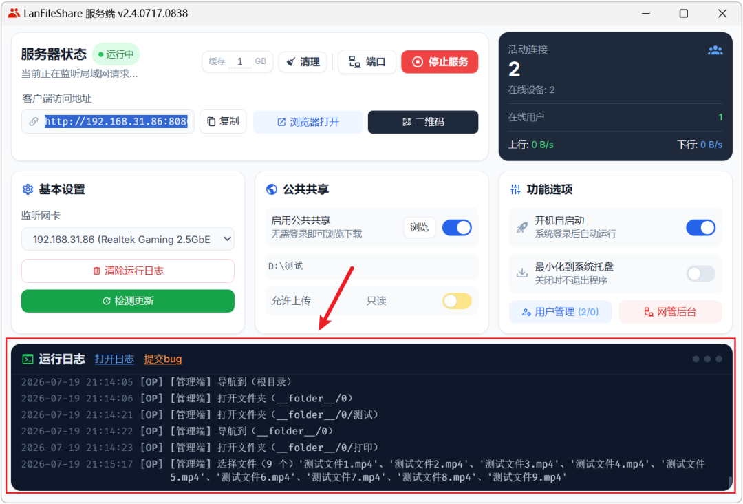Disable the 开机自启动 switch
743x504 pixels.
pos(700,228)
